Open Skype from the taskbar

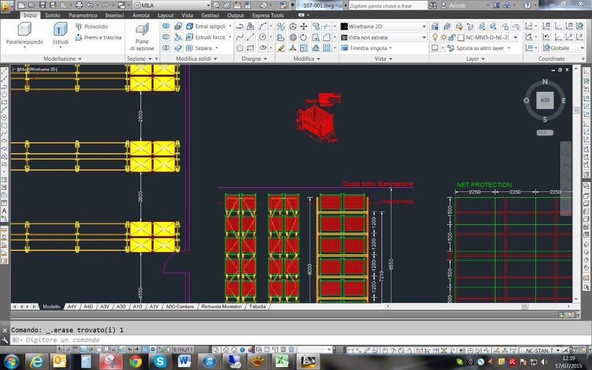pos(160,362)
